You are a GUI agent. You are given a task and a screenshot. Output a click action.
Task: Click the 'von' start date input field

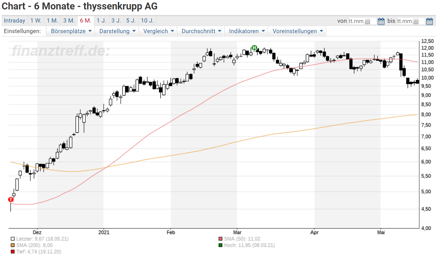362,21
